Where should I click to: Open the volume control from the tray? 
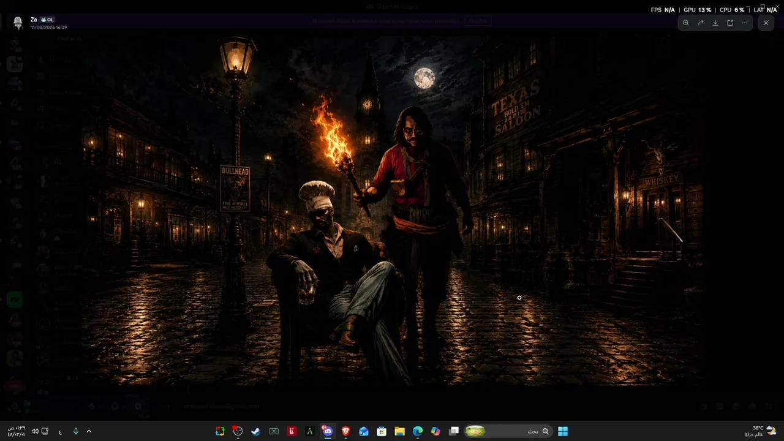click(x=34, y=431)
